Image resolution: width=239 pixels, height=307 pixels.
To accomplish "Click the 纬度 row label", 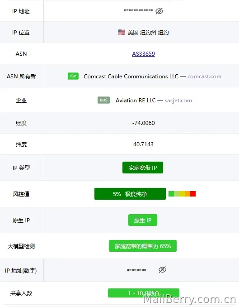I will (21, 144).
